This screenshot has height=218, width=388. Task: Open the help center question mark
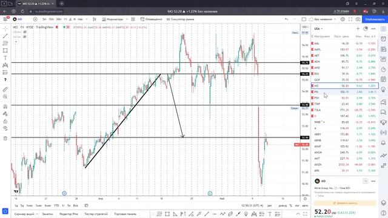pyautogui.click(x=383, y=213)
